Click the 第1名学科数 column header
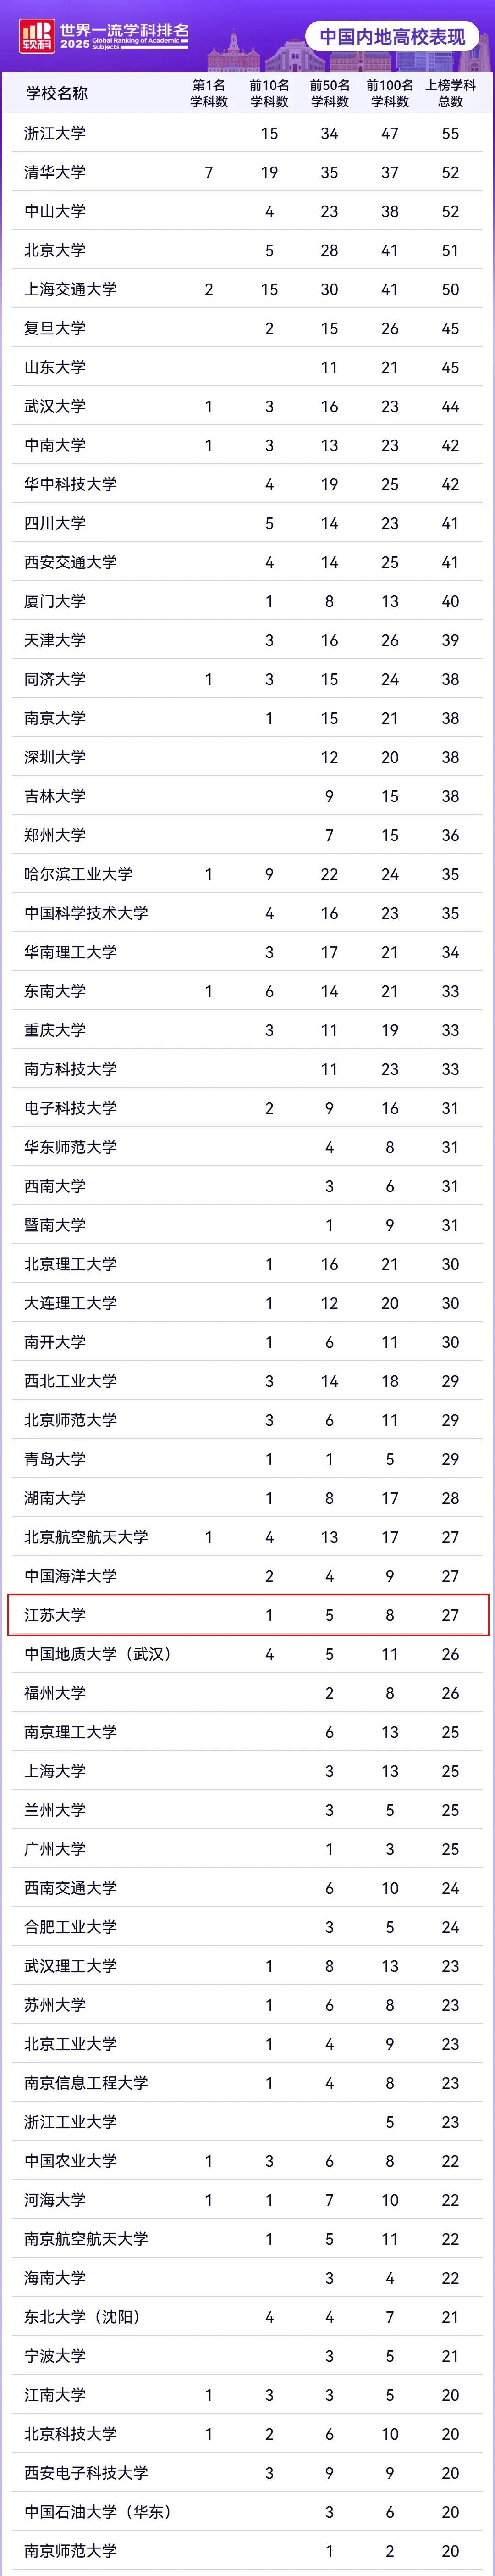 pos(209,94)
